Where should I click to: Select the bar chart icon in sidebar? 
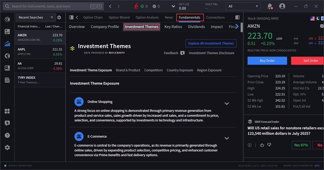[x=7, y=44]
